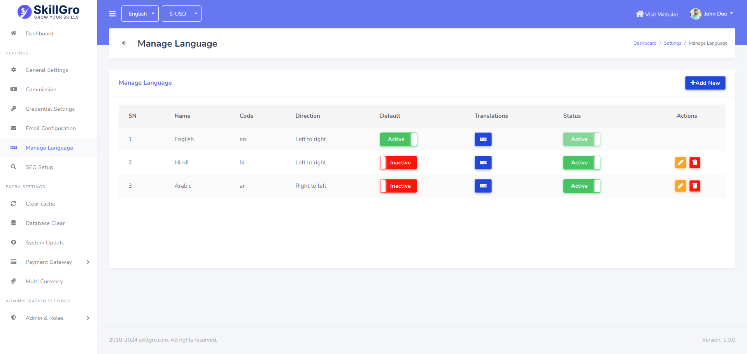Click the Direction column header
Screen dimensions: 747x354
[x=308, y=116]
